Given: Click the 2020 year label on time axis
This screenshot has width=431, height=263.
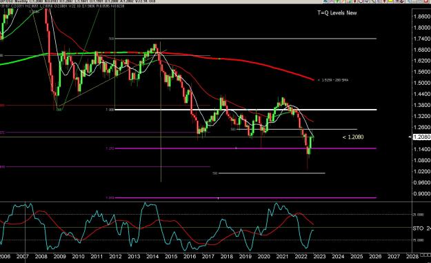Looking at the screenshot, I should coord(263,256).
